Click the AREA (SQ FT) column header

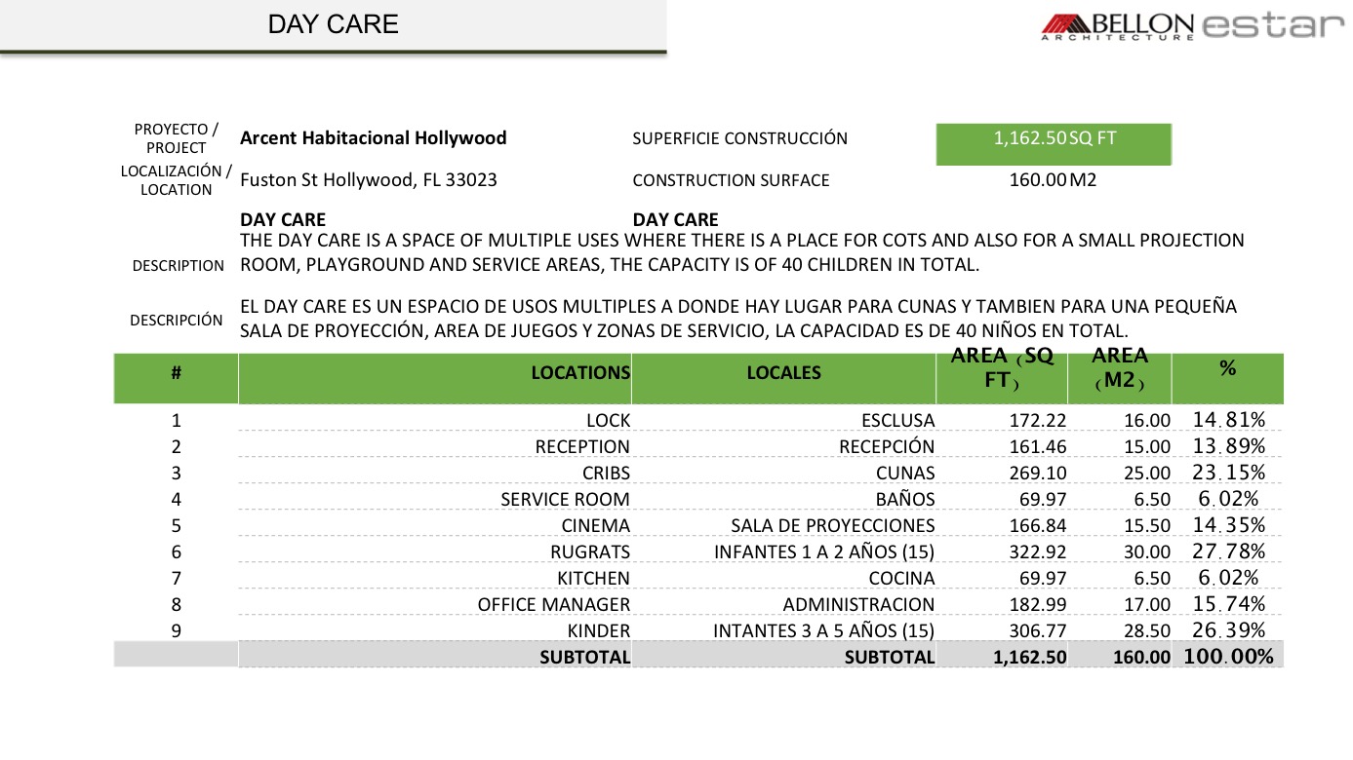click(1002, 369)
